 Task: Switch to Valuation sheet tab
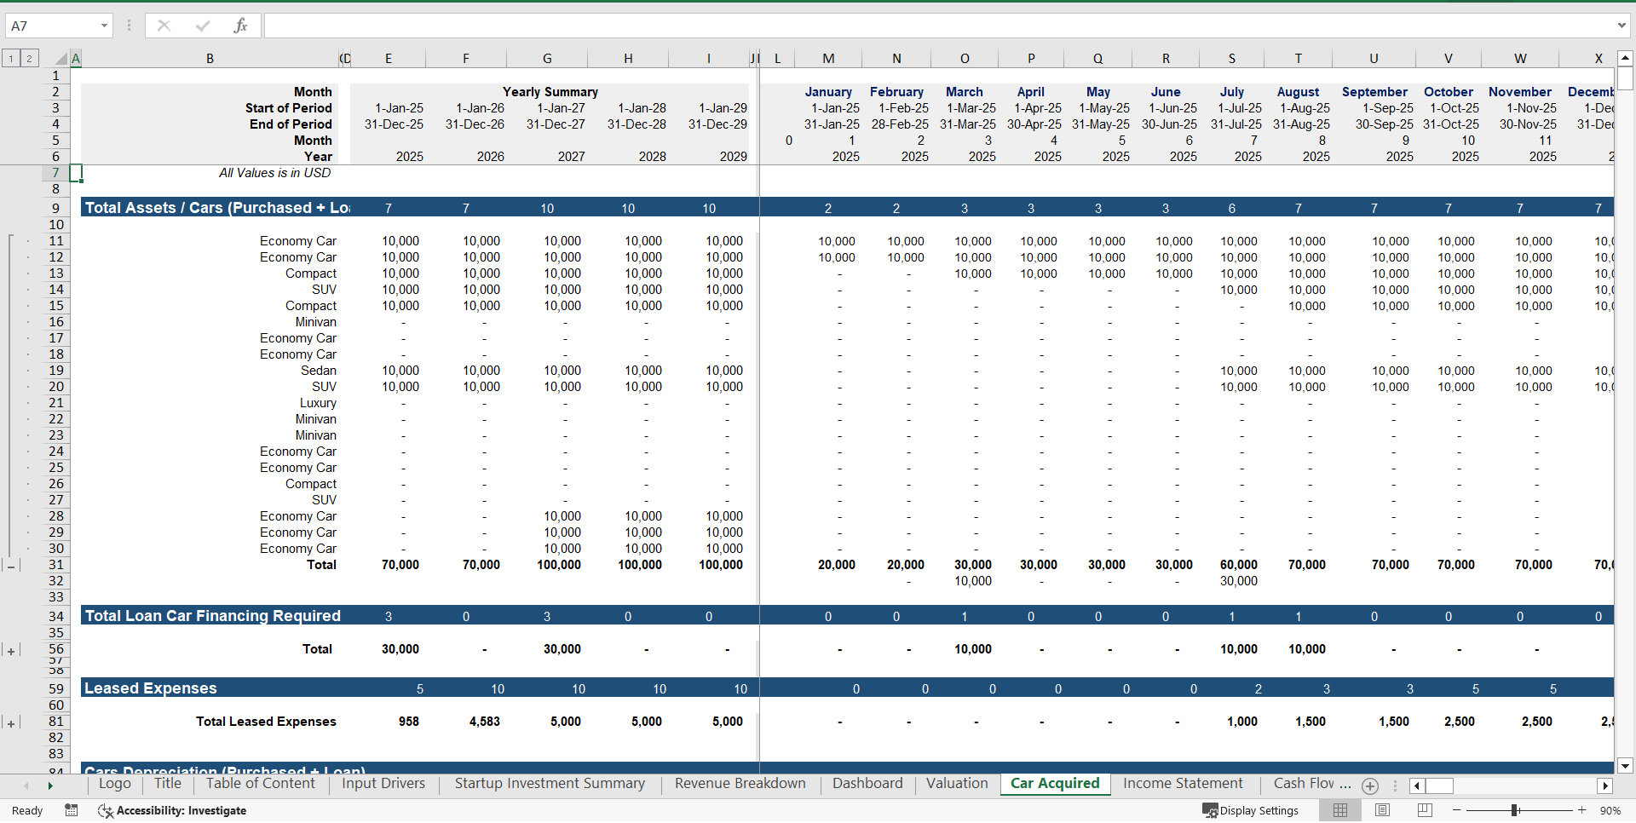(x=957, y=783)
